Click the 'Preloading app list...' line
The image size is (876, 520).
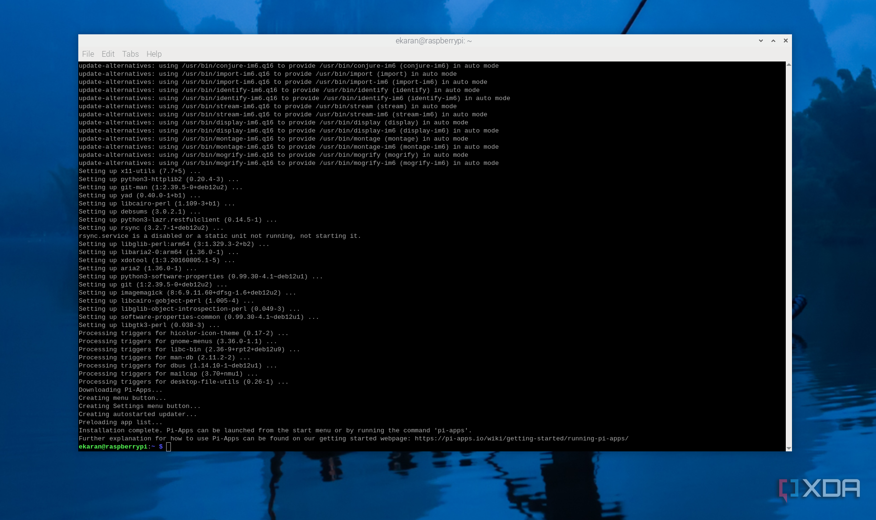(x=121, y=422)
